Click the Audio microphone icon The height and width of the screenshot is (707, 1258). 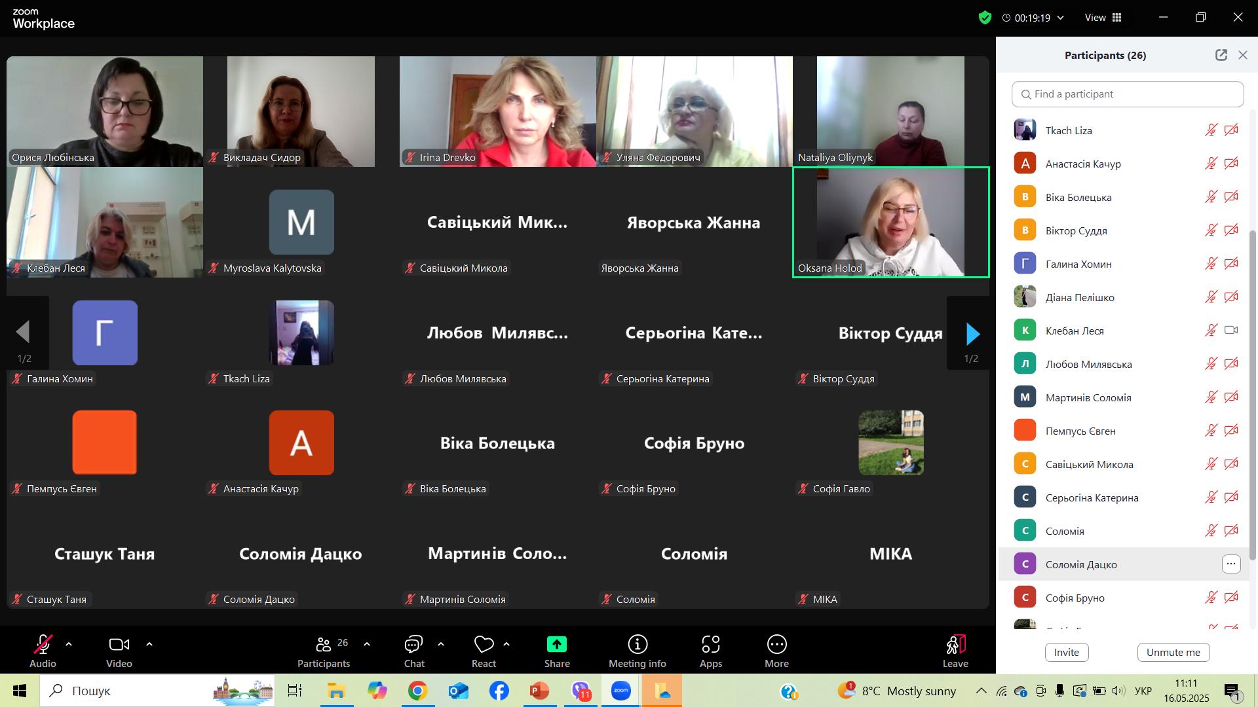pyautogui.click(x=43, y=645)
